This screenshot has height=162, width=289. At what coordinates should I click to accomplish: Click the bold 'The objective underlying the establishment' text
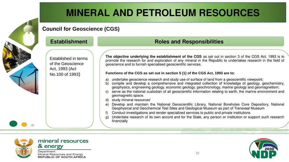pyautogui.click(x=153, y=57)
